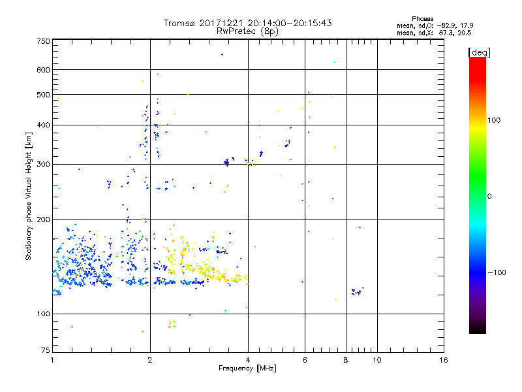This screenshot has width=522, height=392.
Task: Click the '75' height axis tick label
Action: coord(46,350)
